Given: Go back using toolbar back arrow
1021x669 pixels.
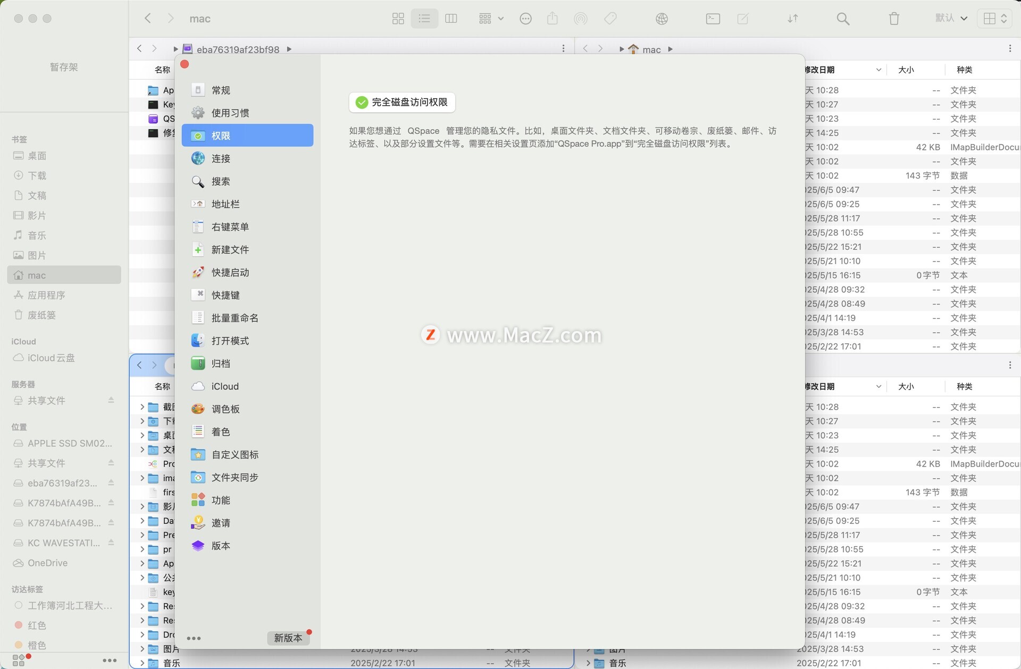Looking at the screenshot, I should point(148,19).
